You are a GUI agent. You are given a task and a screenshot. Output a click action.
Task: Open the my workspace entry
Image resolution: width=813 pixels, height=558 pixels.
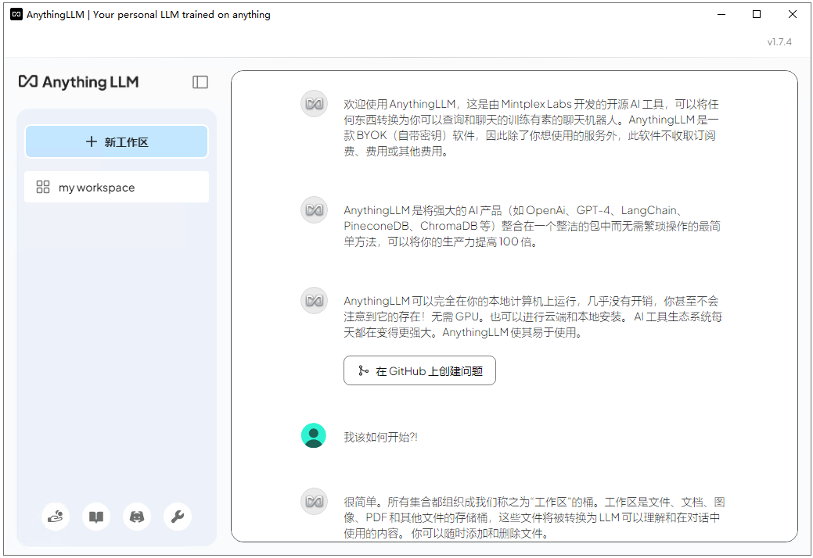point(117,187)
